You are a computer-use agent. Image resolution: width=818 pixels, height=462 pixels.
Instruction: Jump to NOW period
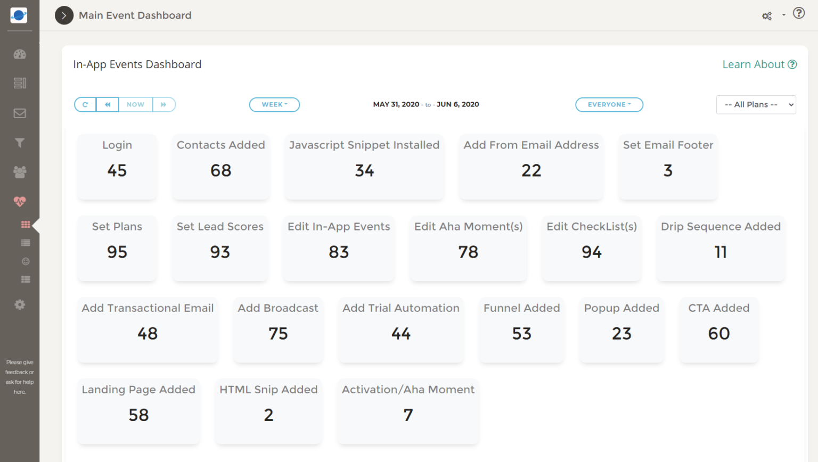coord(136,105)
